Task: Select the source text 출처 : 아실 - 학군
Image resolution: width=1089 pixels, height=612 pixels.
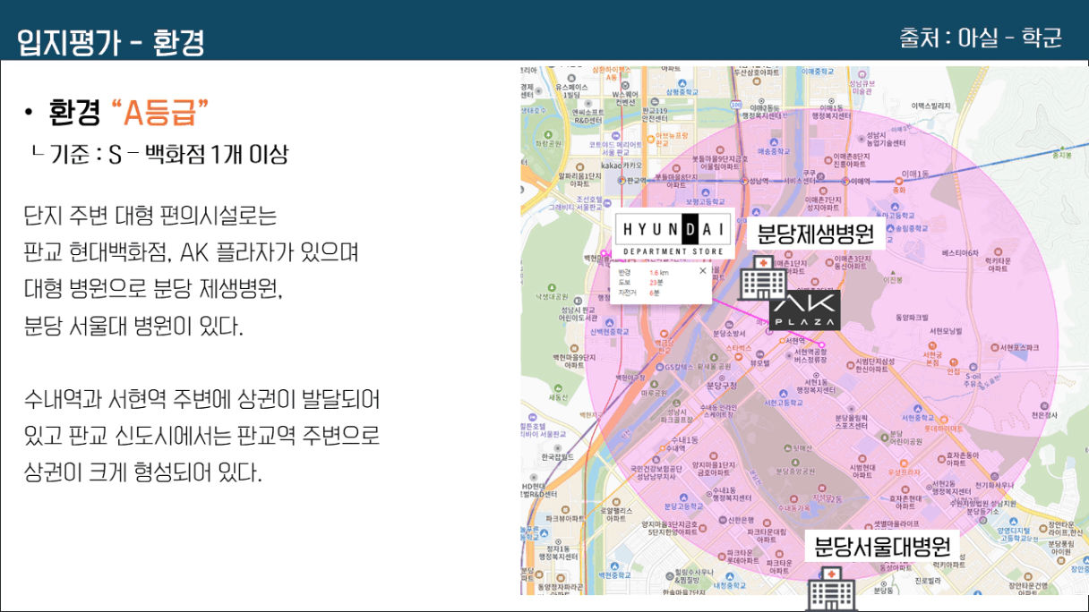Action: (x=981, y=38)
